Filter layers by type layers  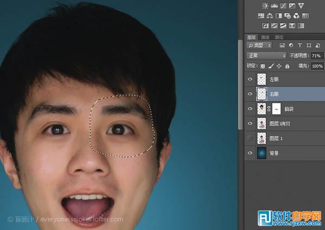pyautogui.click(x=300, y=45)
